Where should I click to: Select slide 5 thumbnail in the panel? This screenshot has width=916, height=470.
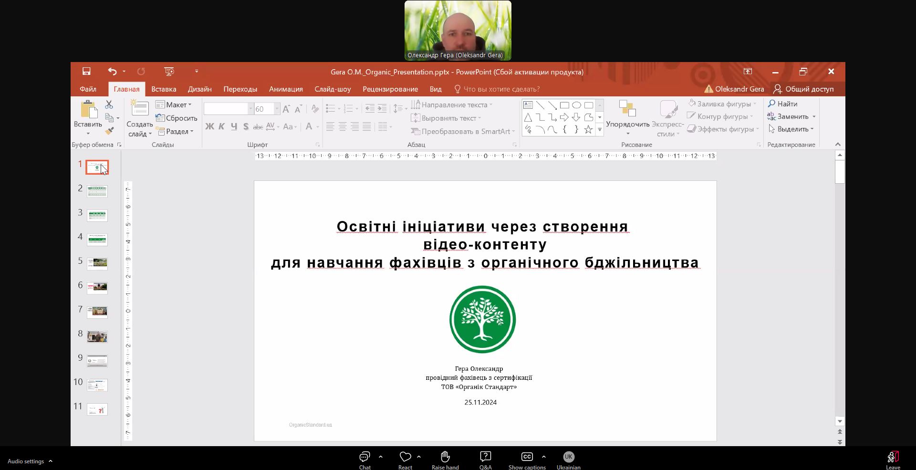pos(97,263)
